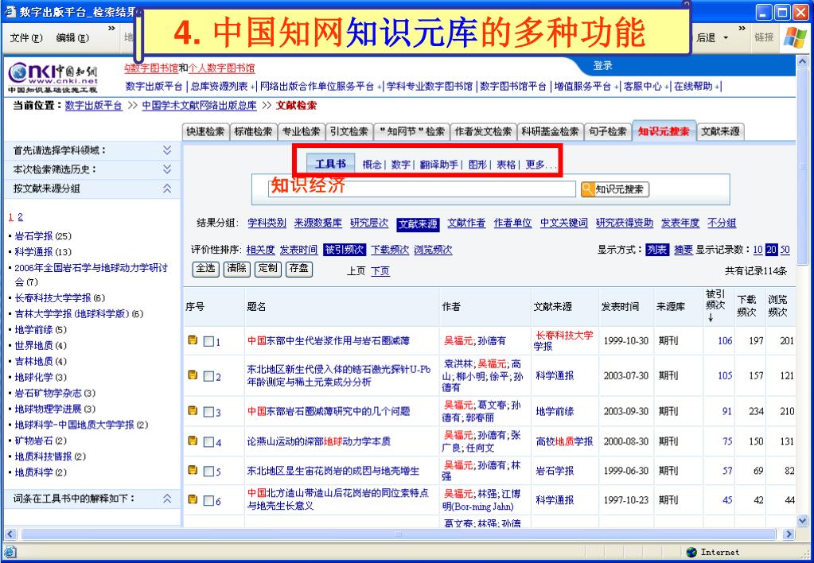Expand 首先请选择学科领域 panel

(167, 150)
